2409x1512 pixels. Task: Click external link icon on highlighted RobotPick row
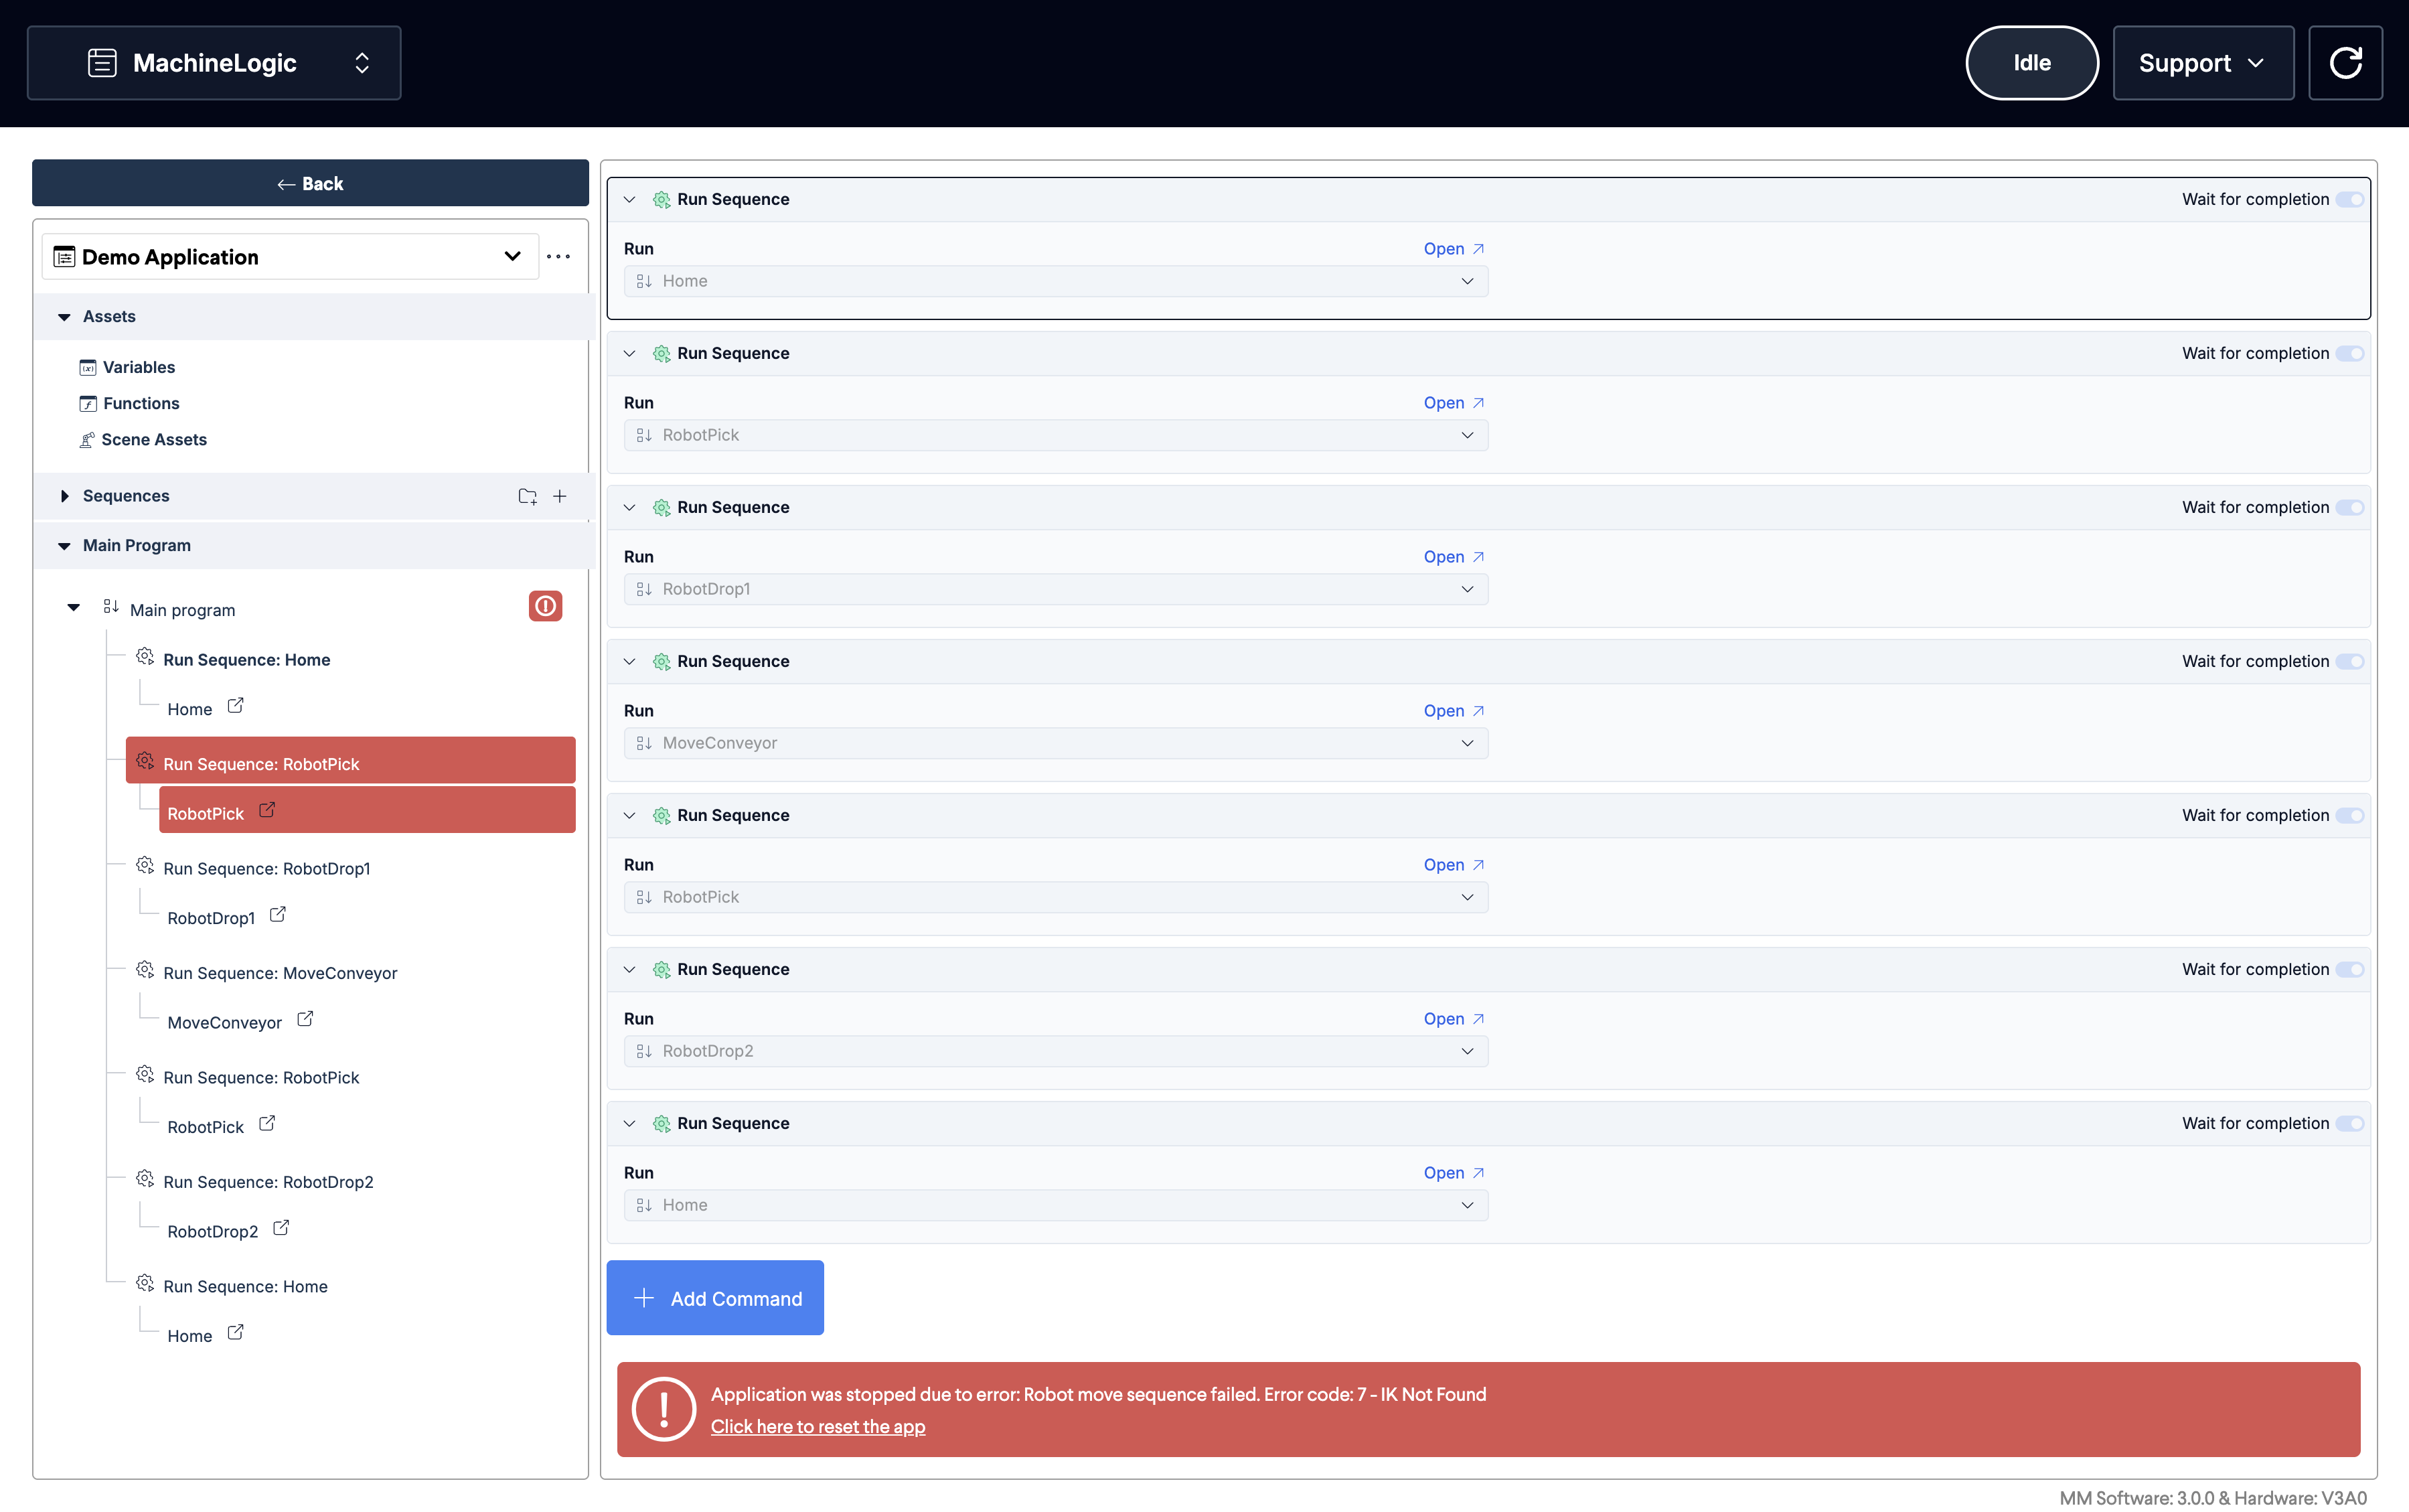click(x=267, y=810)
